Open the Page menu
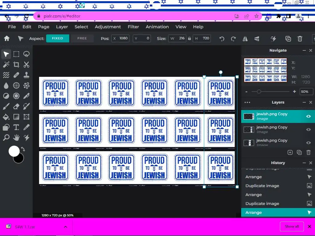315x236 pixels. tap(44, 27)
